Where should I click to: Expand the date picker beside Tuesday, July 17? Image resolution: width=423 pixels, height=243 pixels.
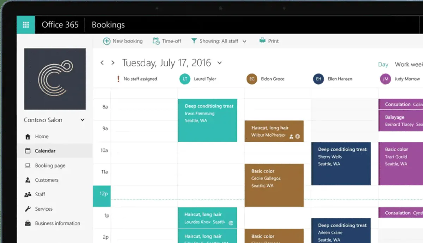(x=220, y=63)
